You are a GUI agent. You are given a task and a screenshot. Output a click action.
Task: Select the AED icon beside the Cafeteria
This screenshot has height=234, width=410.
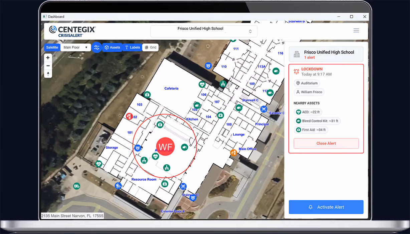coord(202,85)
